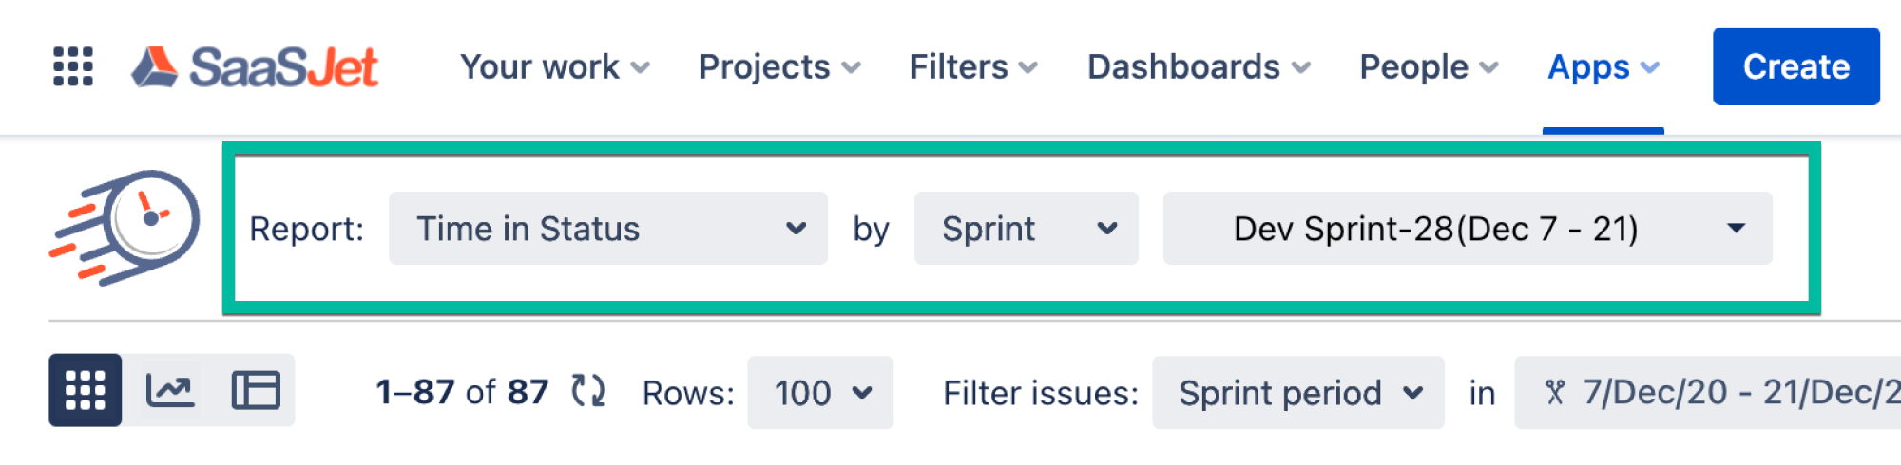This screenshot has height=465, width=1901.
Task: Expand the Sprint grouping dropdown
Action: (1026, 229)
